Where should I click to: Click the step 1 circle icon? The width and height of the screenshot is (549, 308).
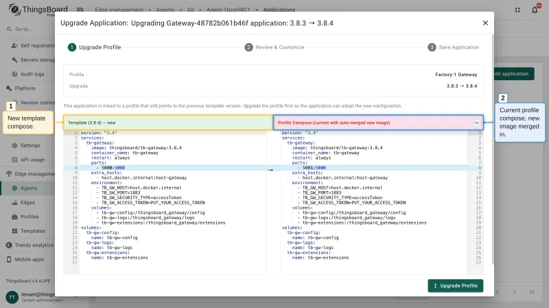click(x=72, y=47)
